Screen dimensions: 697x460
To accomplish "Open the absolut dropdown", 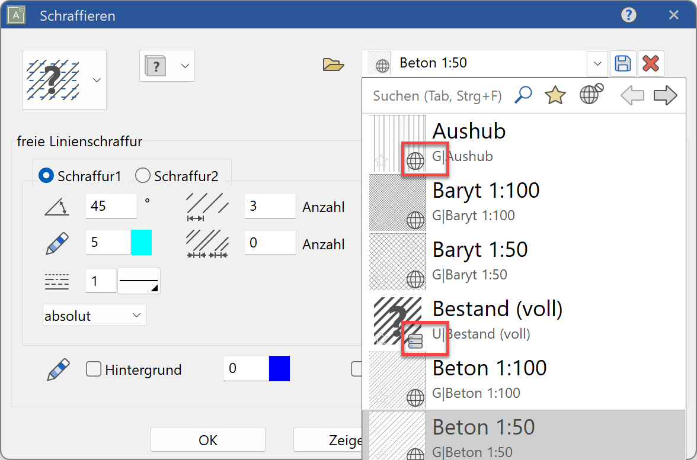I will point(94,315).
